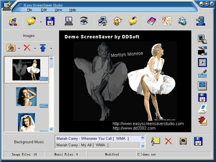Click the ABC badge on the second thumbnail
The height and width of the screenshot is (162, 216).
[44, 106]
